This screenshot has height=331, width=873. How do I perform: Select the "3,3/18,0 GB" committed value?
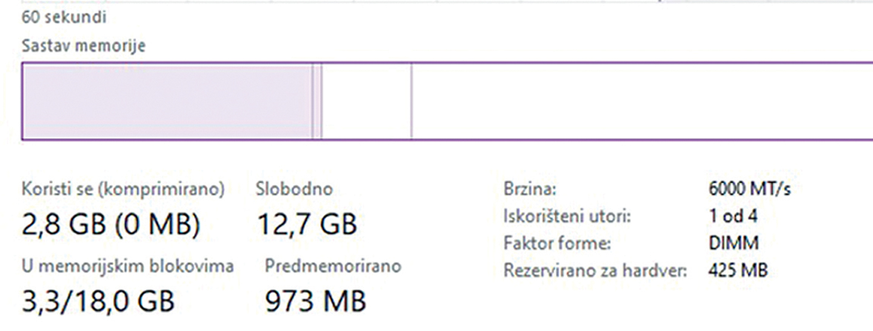click(98, 301)
